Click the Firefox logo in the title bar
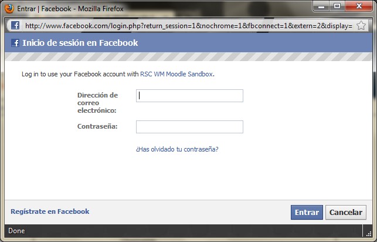The image size is (377, 242). (9, 9)
